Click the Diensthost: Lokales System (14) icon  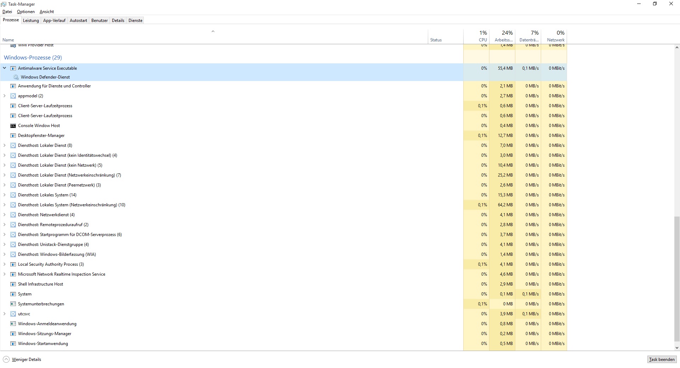tap(13, 195)
